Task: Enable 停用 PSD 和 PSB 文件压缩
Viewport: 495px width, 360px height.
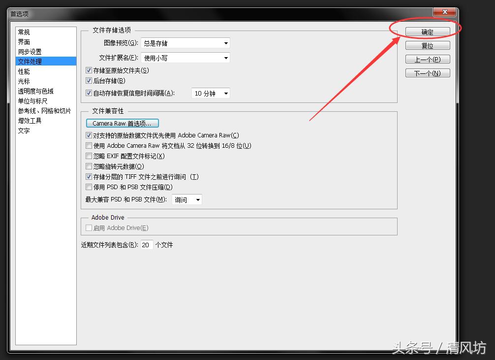Action: coord(89,187)
